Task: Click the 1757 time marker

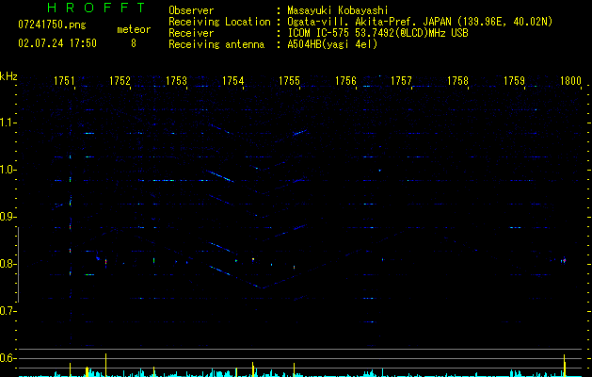Action: point(401,81)
